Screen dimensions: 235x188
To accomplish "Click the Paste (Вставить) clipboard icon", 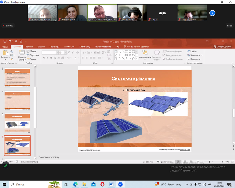I will click(5, 53).
